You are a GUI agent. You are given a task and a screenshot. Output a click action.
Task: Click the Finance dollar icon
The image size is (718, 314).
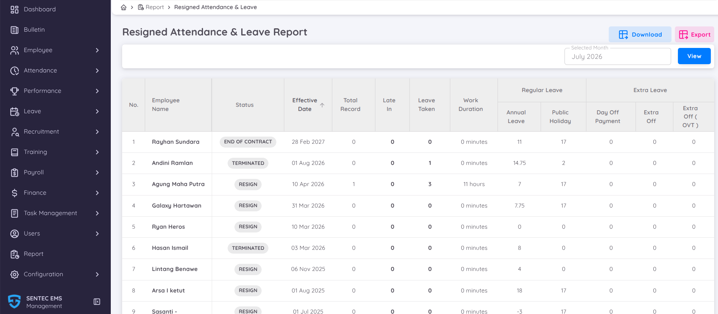point(14,193)
